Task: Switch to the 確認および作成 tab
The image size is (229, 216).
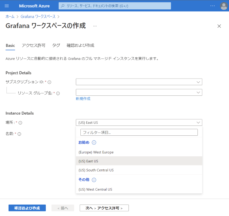Action: pyautogui.click(x=80, y=45)
